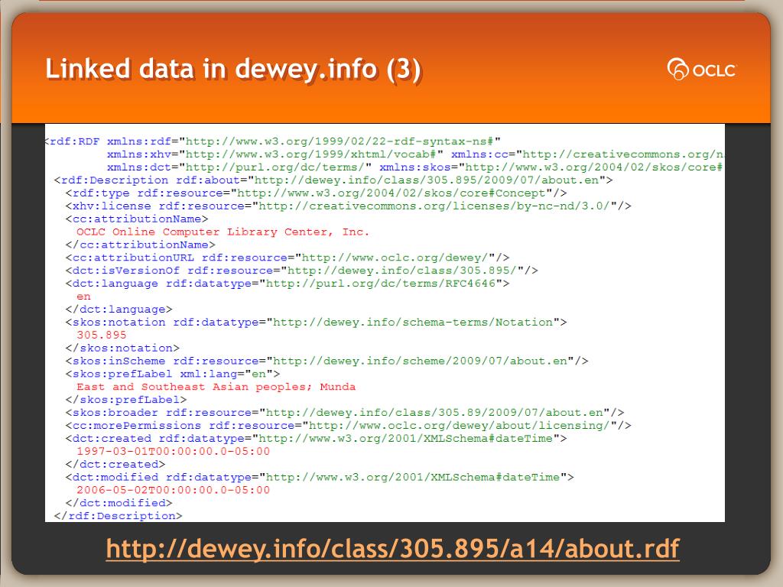Viewport: 783px width, 587px height.
Task: Click the skos:notation schema-terms/Notation line
Action: [x=316, y=323]
